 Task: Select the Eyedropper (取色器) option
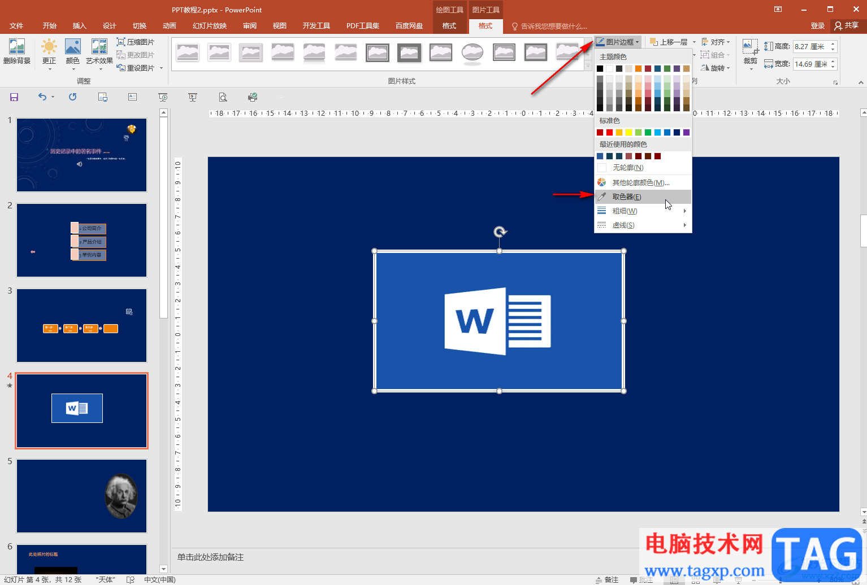643,197
